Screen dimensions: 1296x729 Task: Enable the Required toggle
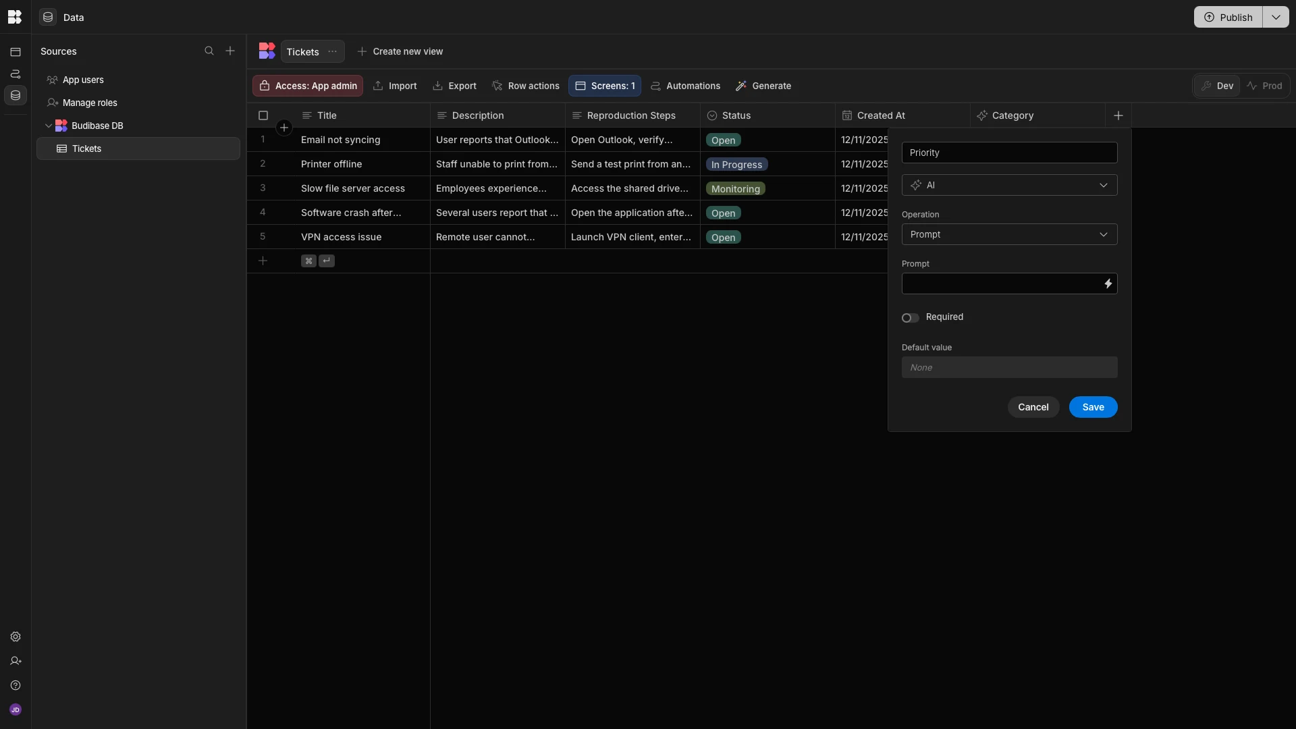click(x=910, y=318)
